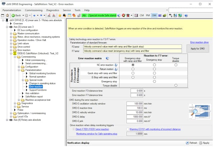The image size is (214, 147).
Task: Open the Error reaction drive link
Action: 199,42
